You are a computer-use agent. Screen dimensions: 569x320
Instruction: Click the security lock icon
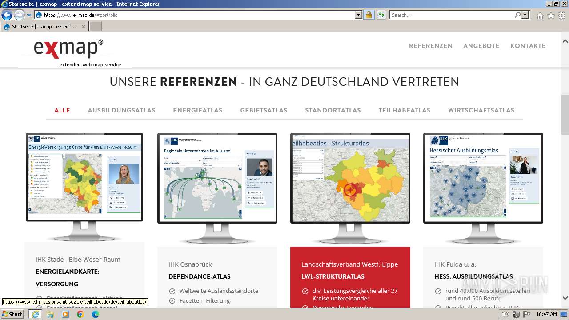pos(369,15)
